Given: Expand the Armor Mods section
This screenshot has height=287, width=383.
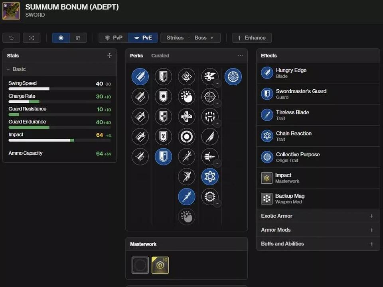Looking at the screenshot, I should point(318,230).
